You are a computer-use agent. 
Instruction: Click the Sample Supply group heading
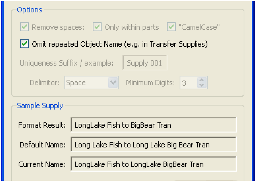[x=40, y=106]
